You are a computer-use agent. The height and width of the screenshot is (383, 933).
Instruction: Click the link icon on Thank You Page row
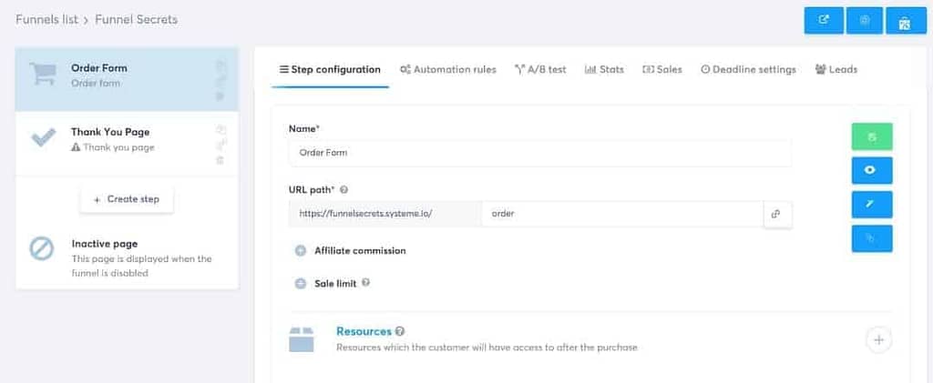point(220,145)
